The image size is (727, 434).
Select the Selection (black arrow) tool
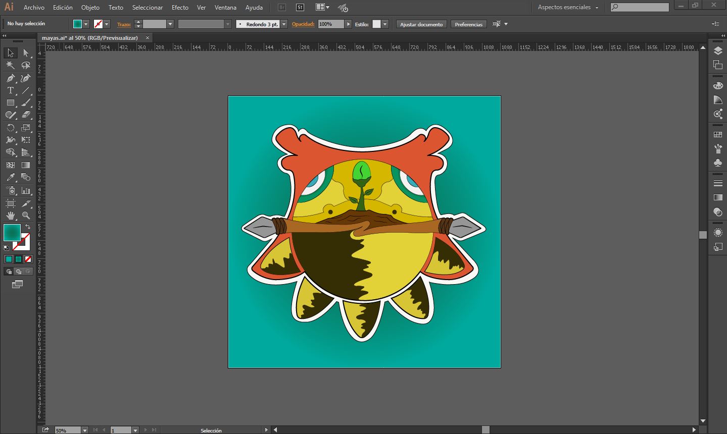pos(10,53)
